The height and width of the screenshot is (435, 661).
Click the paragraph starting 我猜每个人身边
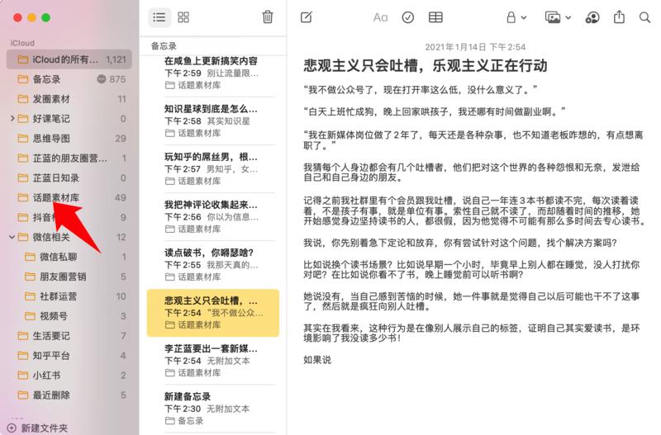pyautogui.click(x=472, y=173)
